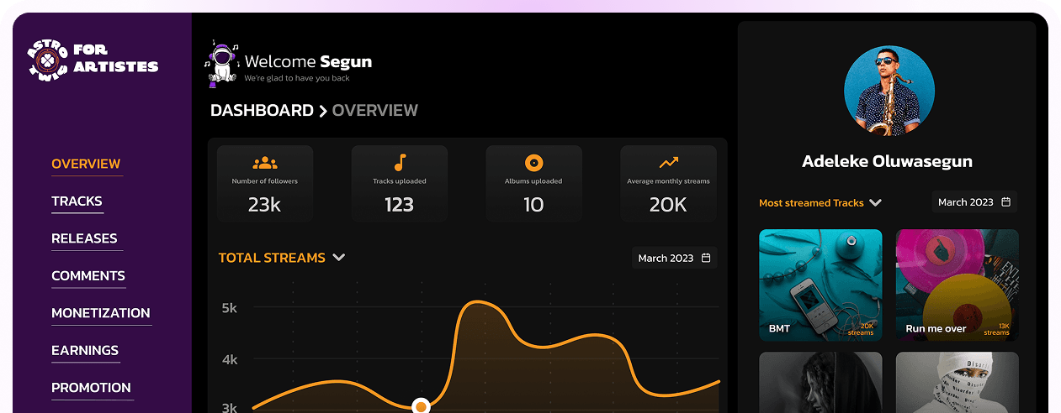Click the music note tracks icon
This screenshot has height=413, width=1061.
pyautogui.click(x=400, y=163)
